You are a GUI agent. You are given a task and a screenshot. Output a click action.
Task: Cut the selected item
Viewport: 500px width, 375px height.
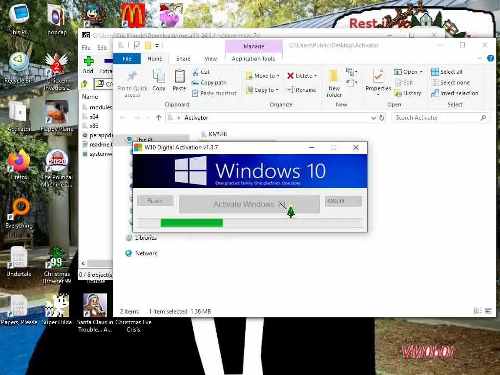pyautogui.click(x=201, y=72)
